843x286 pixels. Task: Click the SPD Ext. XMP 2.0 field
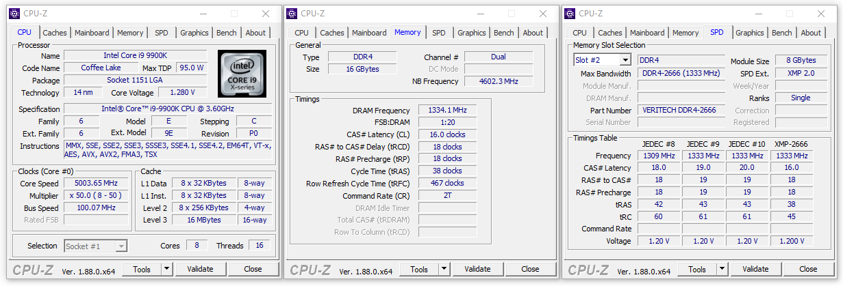(x=800, y=73)
